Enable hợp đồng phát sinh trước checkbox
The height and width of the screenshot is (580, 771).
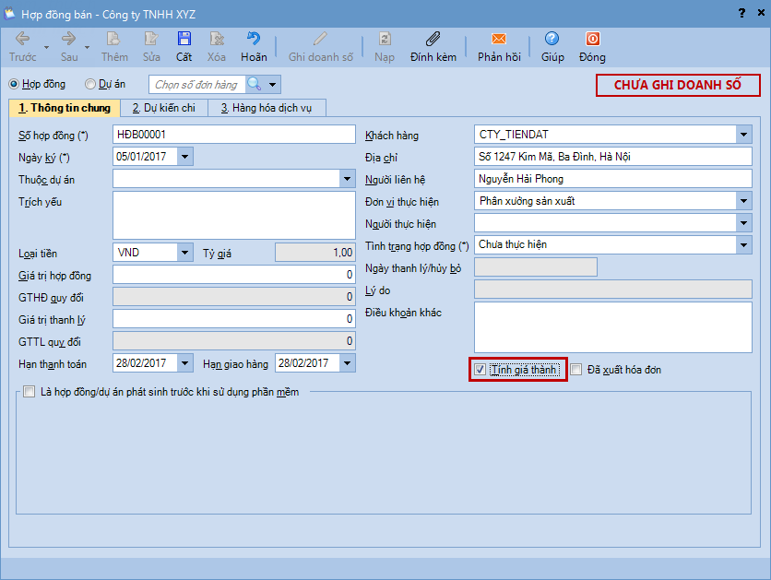click(30, 392)
